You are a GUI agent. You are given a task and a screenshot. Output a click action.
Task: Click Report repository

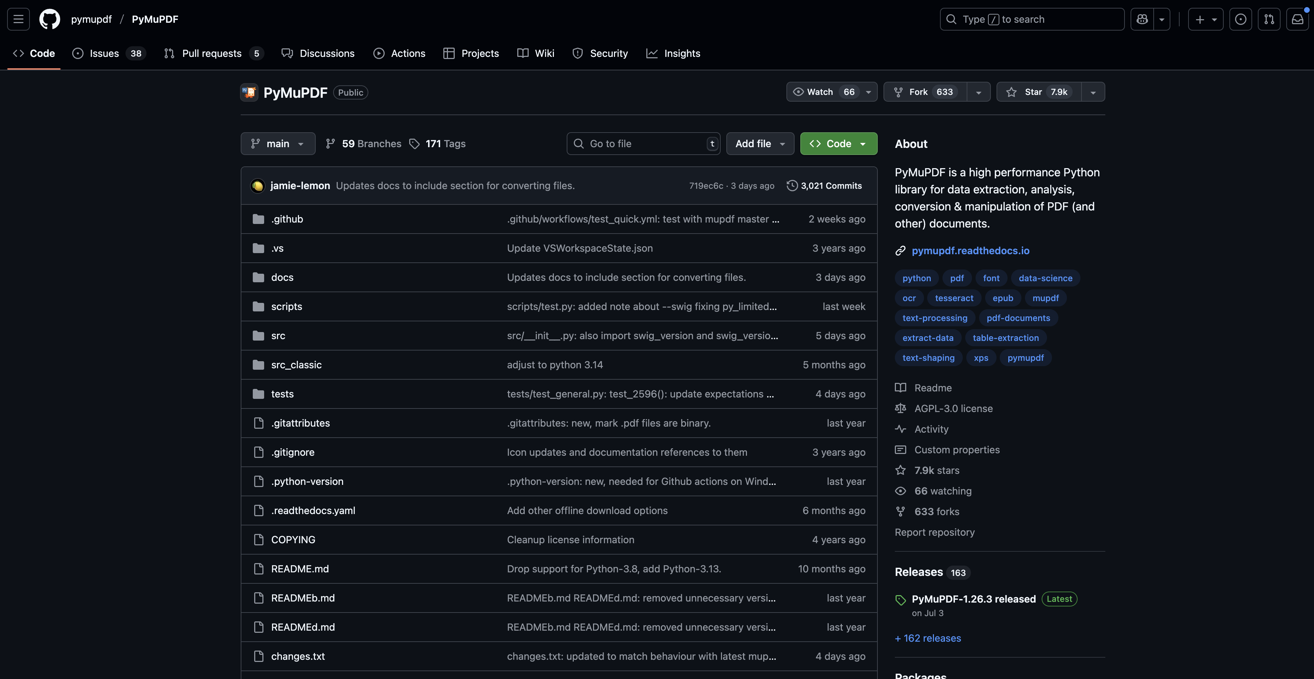935,532
